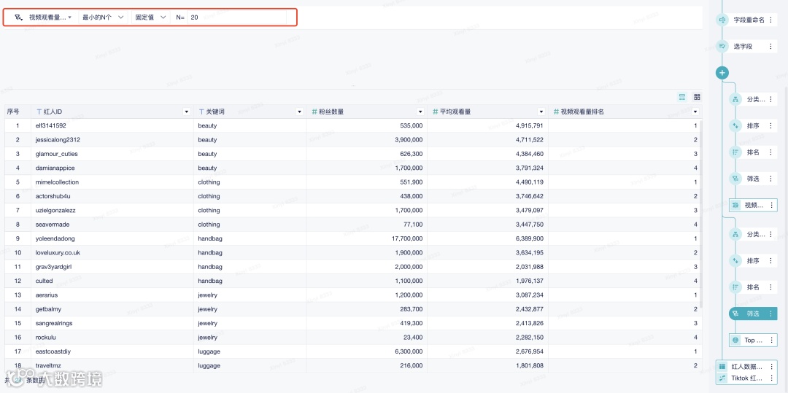This screenshot has height=393, width=788.
Task: Open the 固定值 dropdown
Action: [x=150, y=17]
